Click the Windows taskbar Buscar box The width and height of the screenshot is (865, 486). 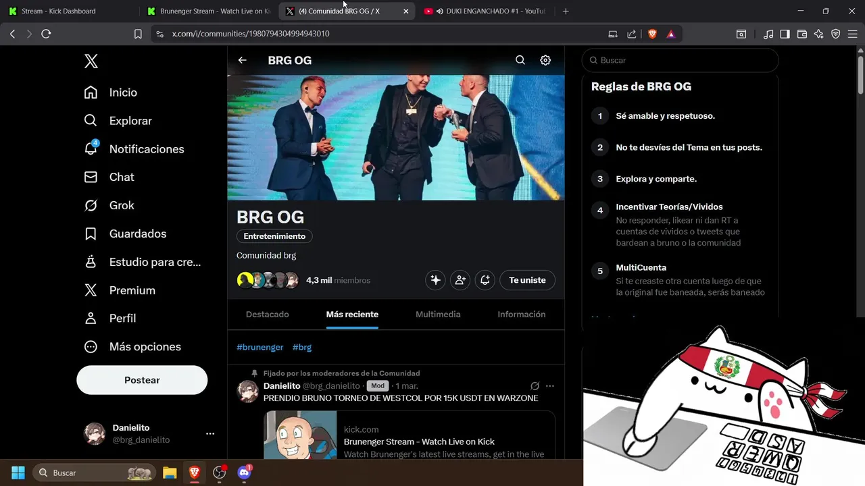pyautogui.click(x=94, y=473)
